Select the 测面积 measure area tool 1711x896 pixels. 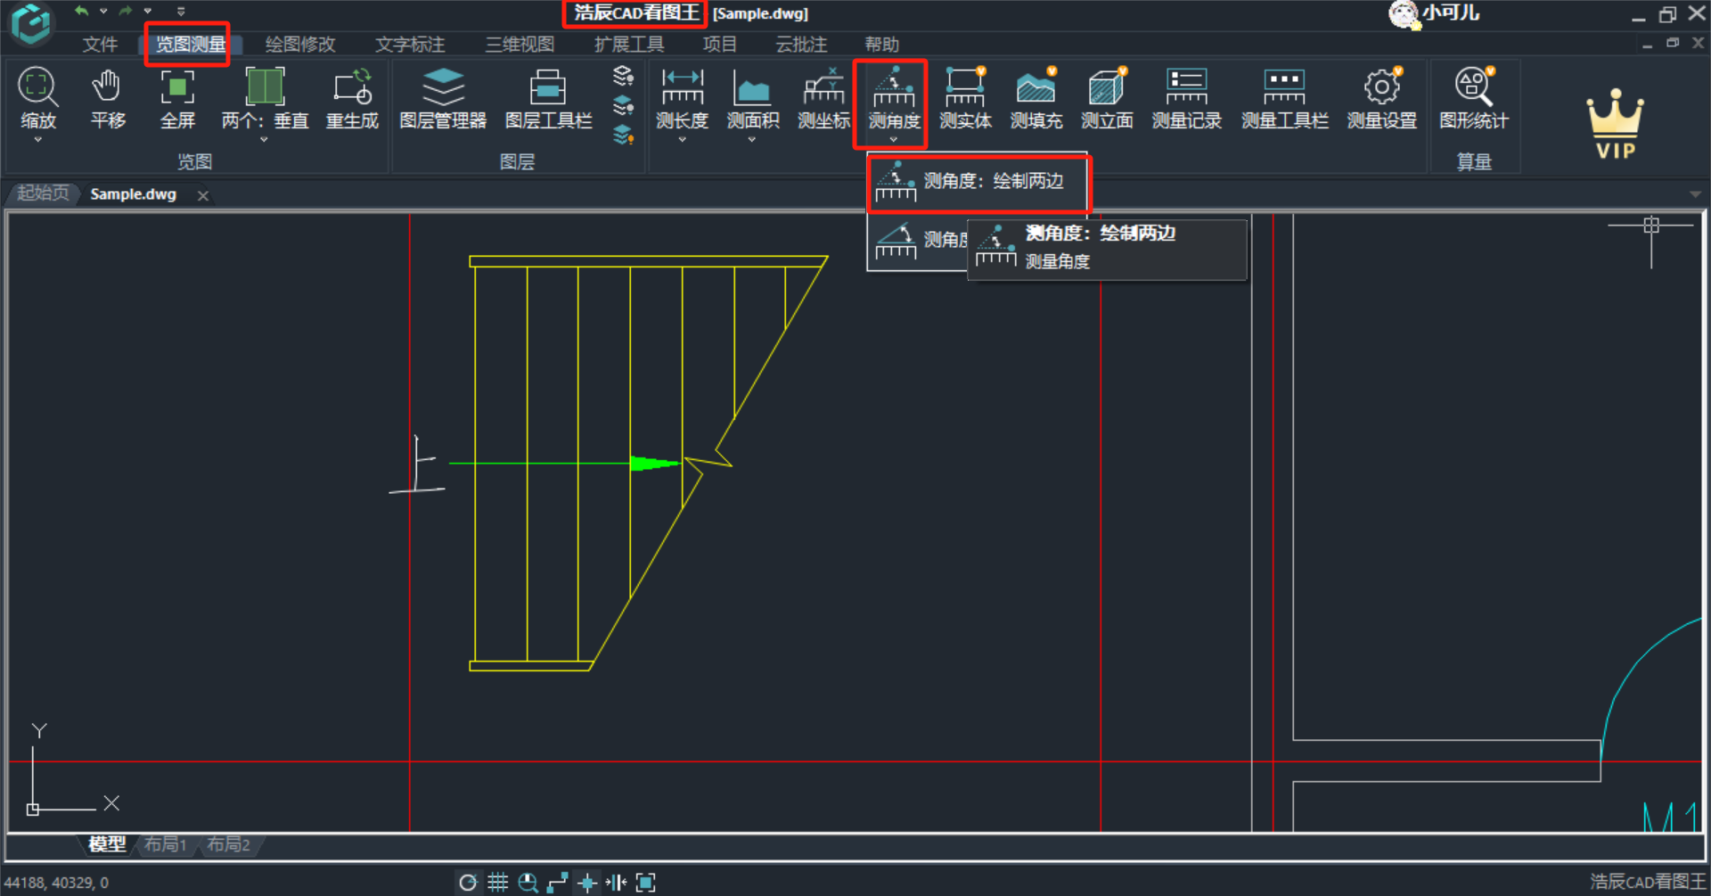(753, 97)
